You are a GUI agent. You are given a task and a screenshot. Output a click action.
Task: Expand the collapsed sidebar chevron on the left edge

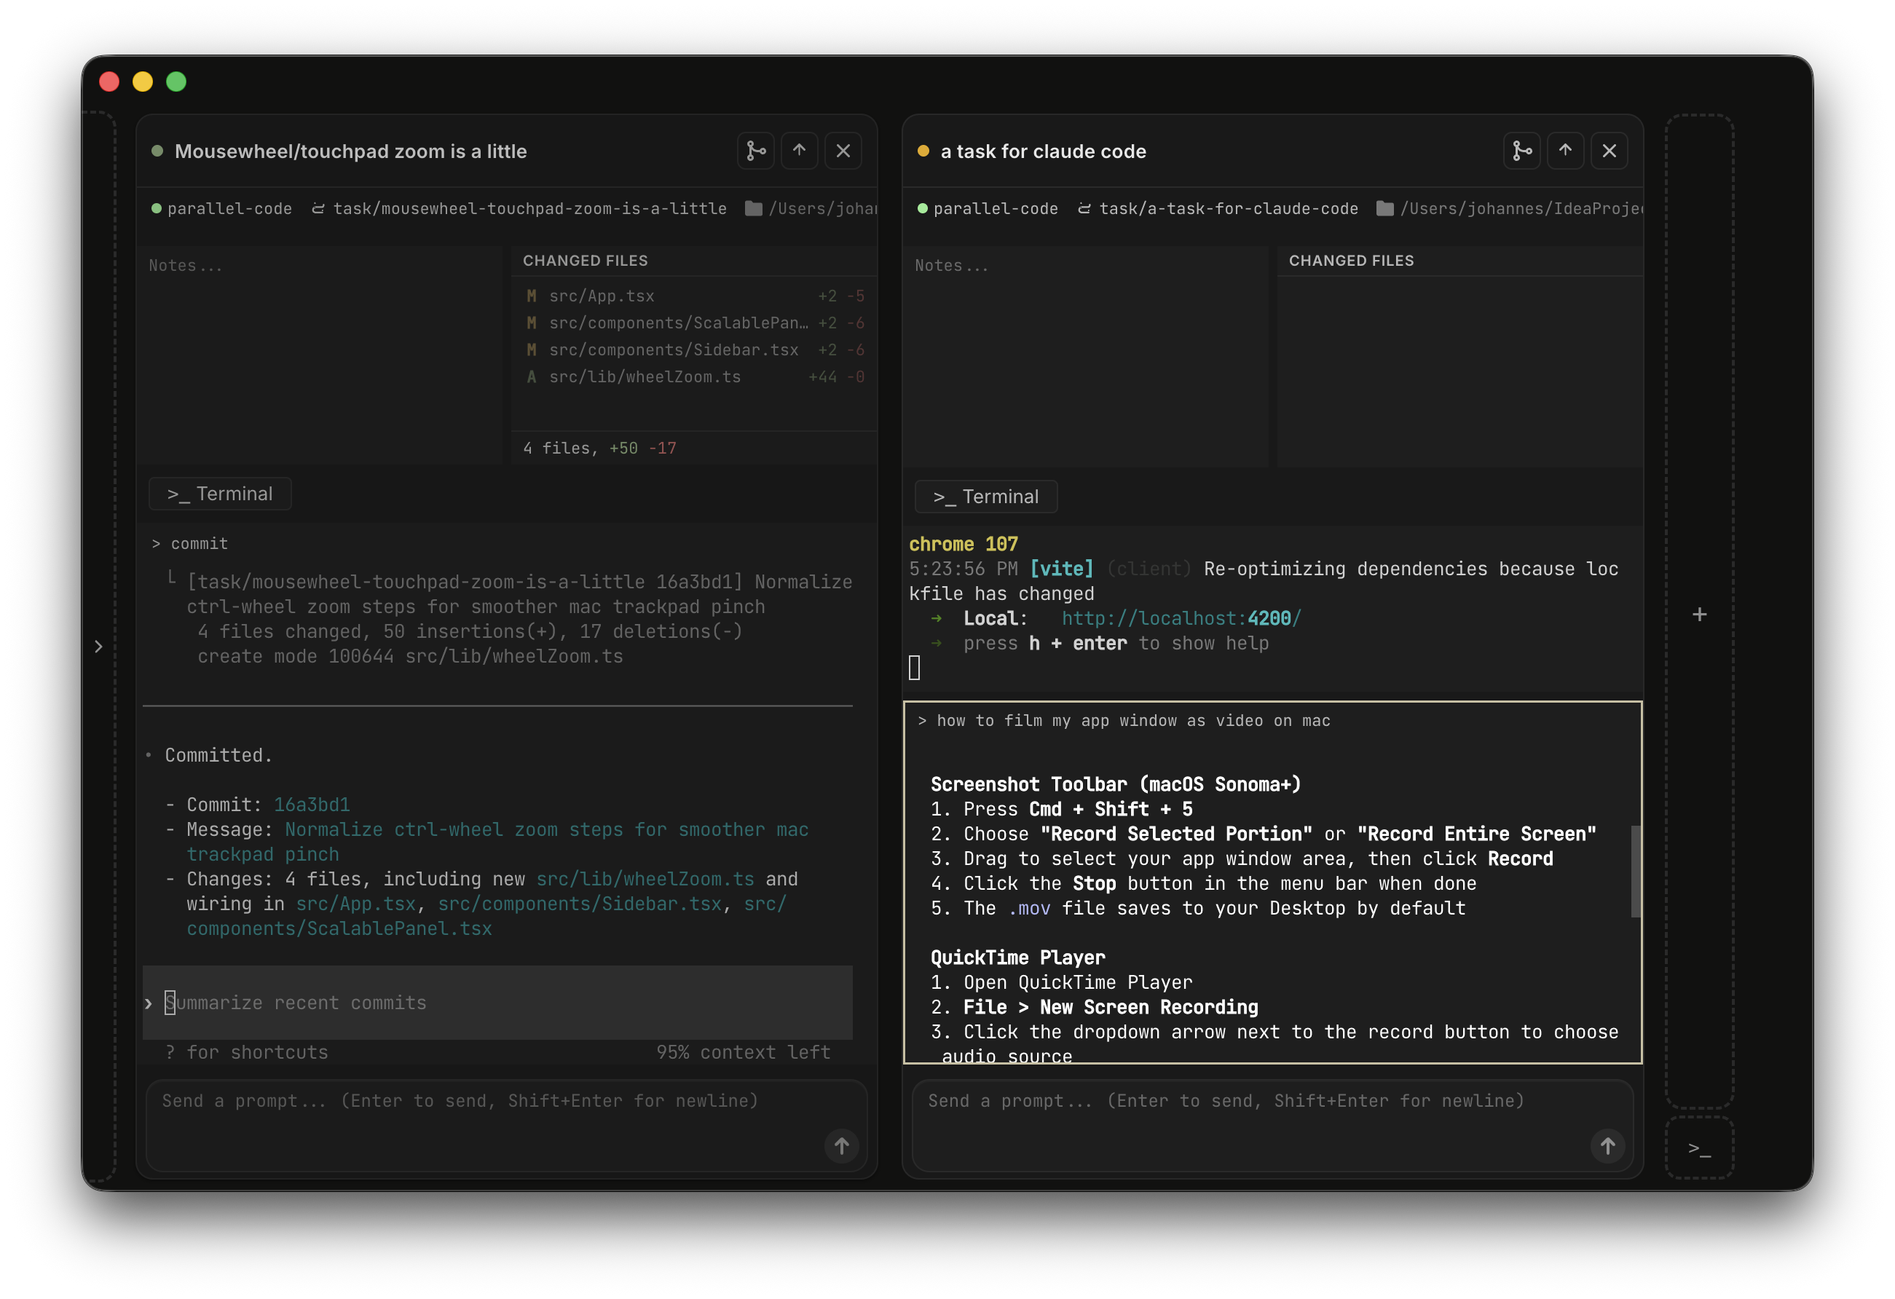[x=100, y=646]
